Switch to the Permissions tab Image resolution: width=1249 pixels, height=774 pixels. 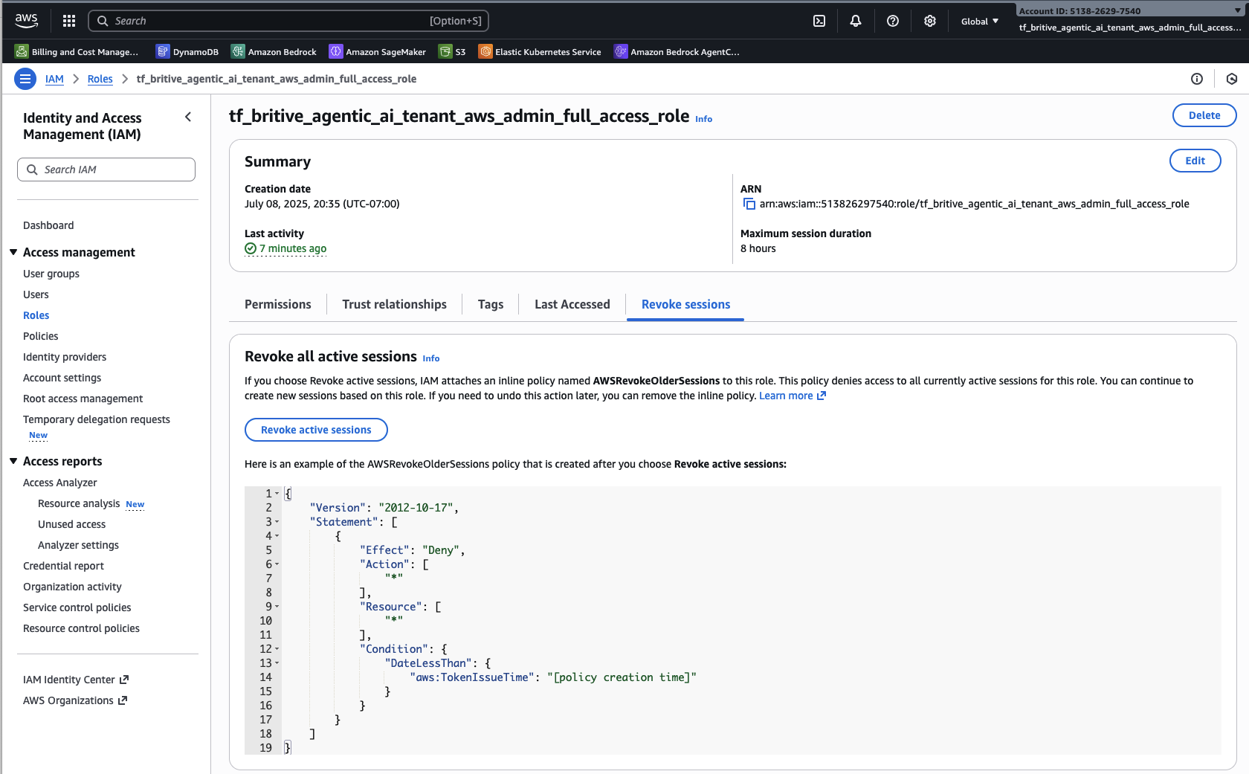tap(277, 305)
